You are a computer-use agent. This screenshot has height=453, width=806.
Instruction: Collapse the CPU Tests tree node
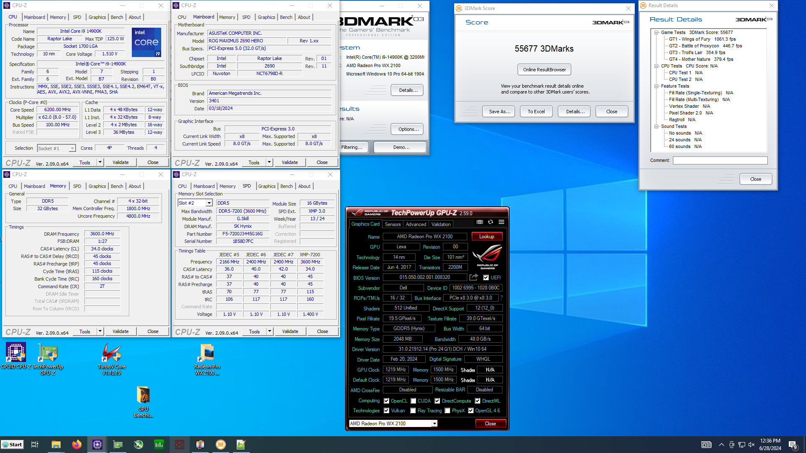[x=656, y=66]
